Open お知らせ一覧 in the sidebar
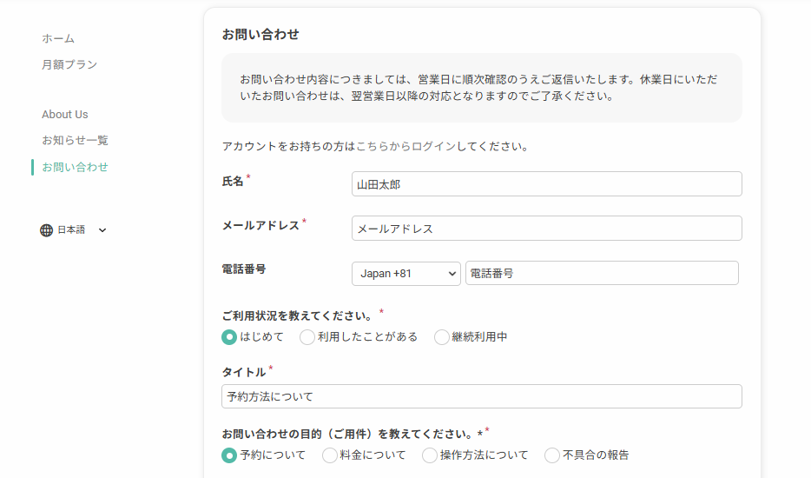Image resolution: width=811 pixels, height=478 pixels. coord(75,140)
